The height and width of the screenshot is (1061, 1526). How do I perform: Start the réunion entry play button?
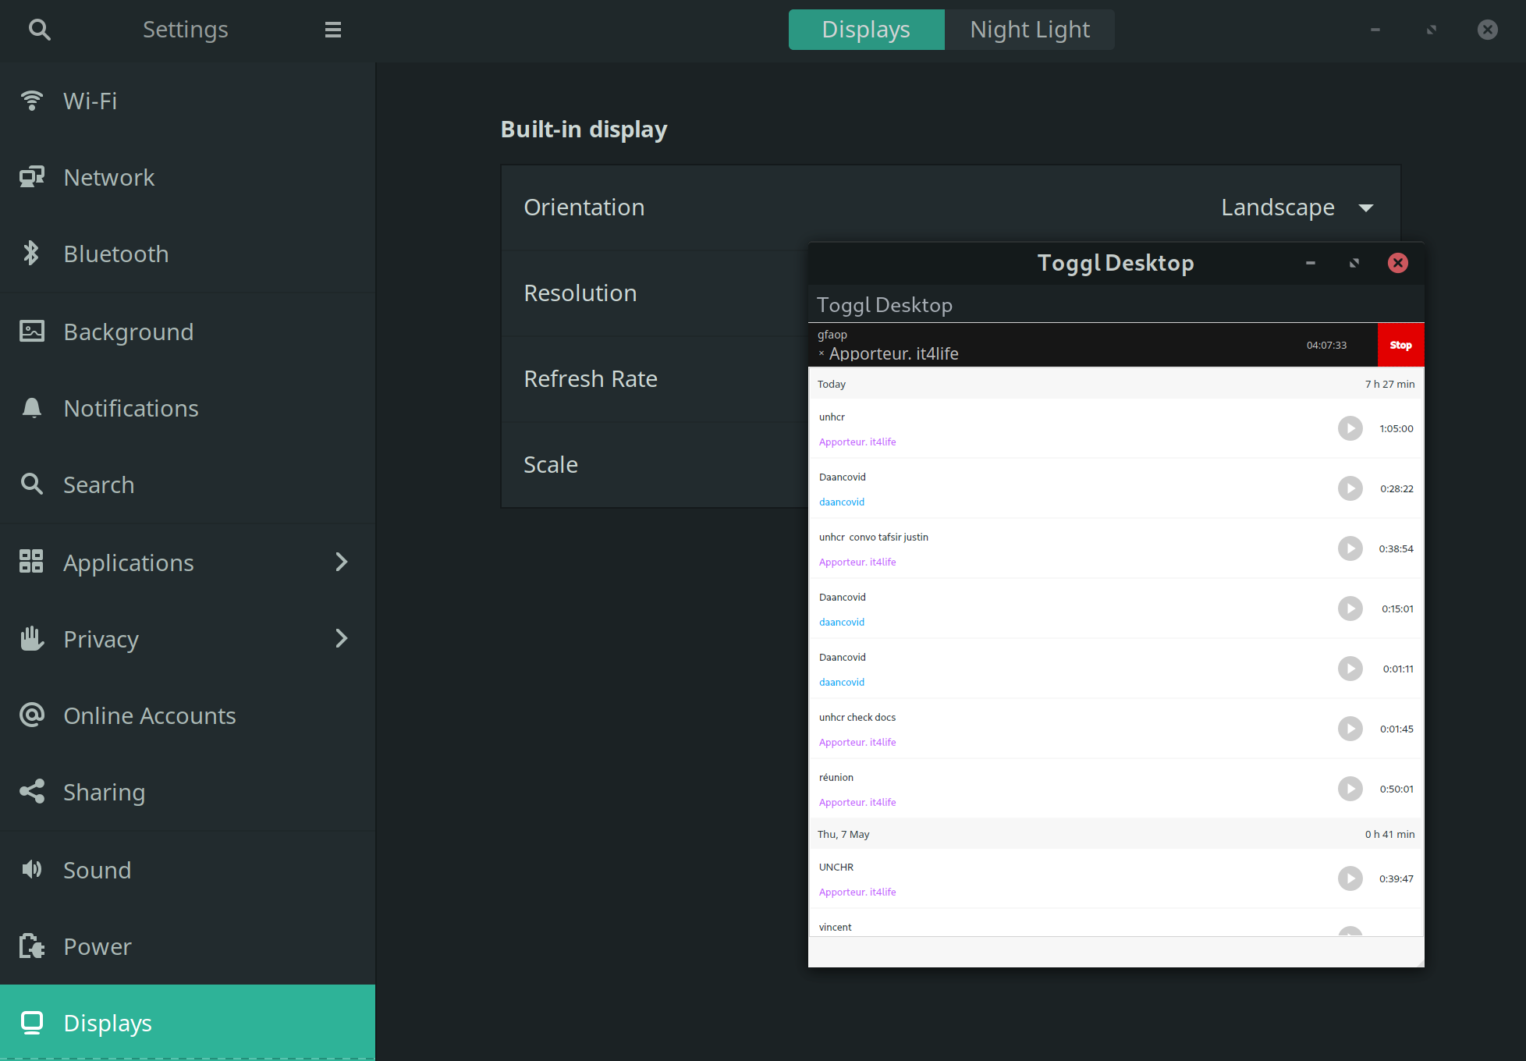1350,789
